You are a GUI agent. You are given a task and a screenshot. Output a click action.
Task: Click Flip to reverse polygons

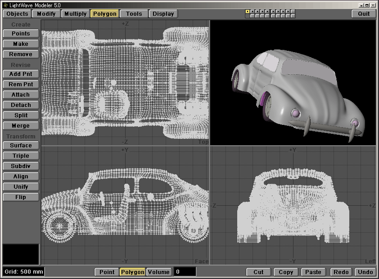[21, 197]
